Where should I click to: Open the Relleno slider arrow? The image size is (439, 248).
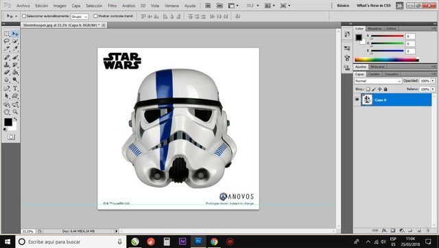(x=433, y=89)
